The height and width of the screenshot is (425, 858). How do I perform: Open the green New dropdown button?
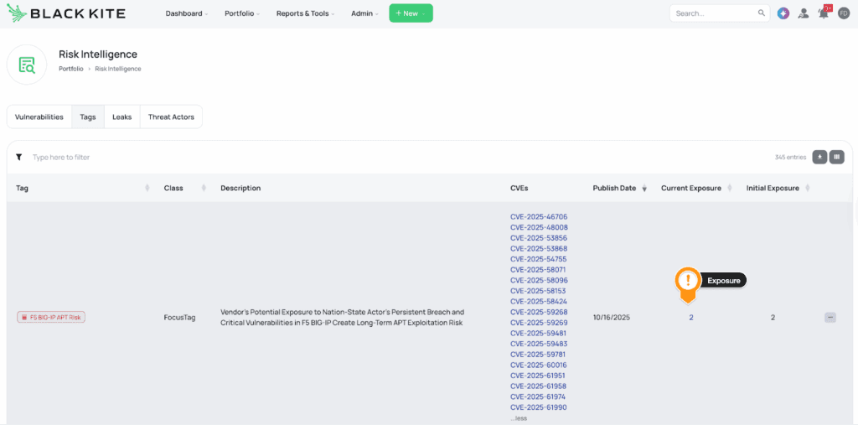[x=411, y=13]
